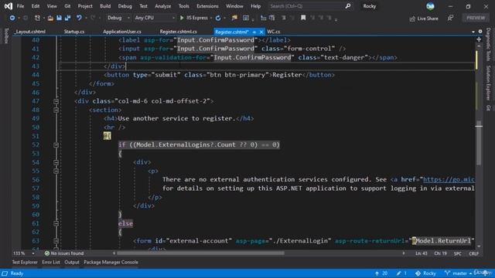Viewport: 495px width, 278px height.
Task: Click the editor tab settings gear icon
Action: pos(480,32)
